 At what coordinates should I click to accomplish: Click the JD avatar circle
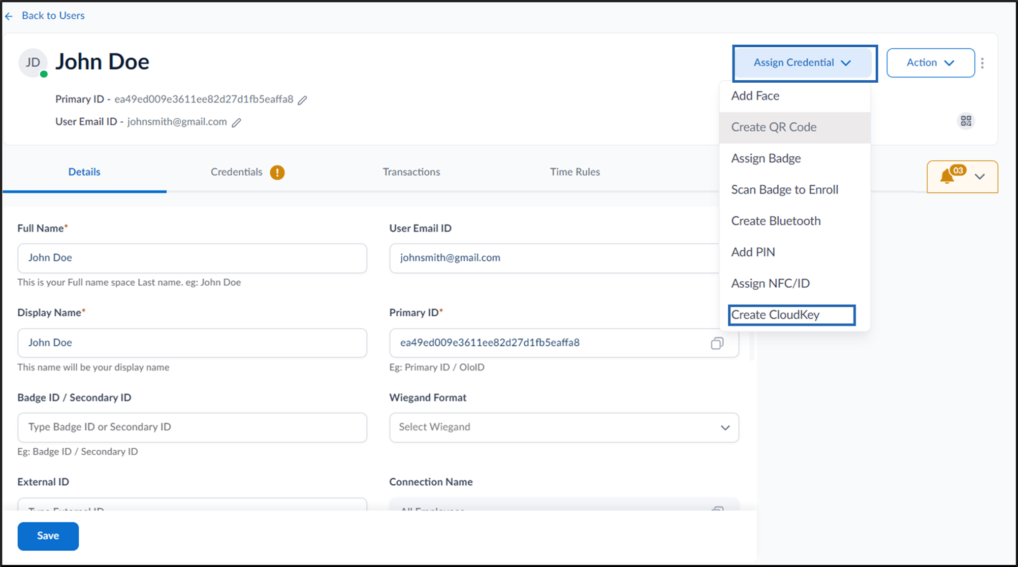(33, 63)
